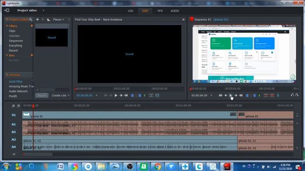Click the source viewer timecode 00:00:00.00 field

coord(84,95)
